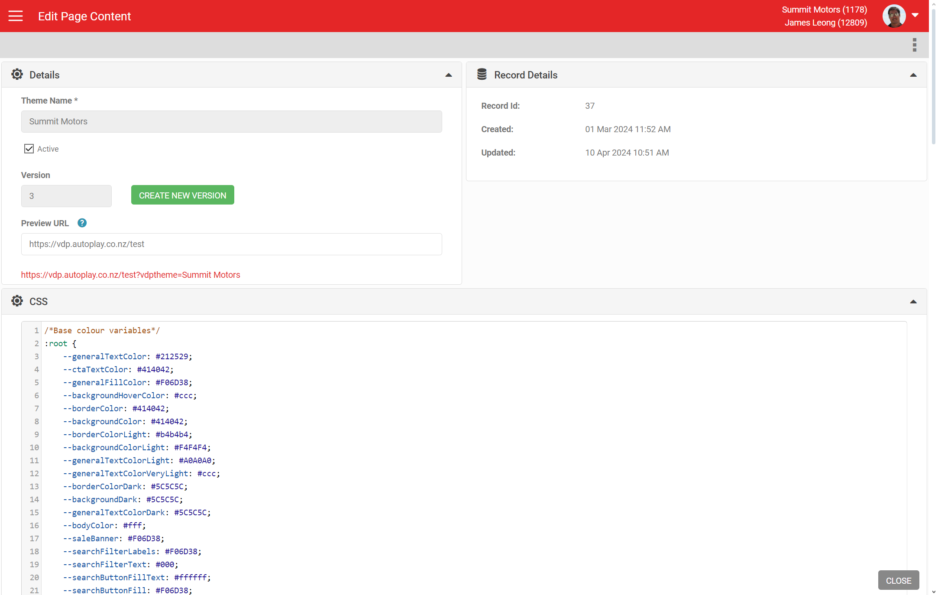The image size is (938, 595).
Task: Toggle the Active checkbox
Action: click(29, 149)
